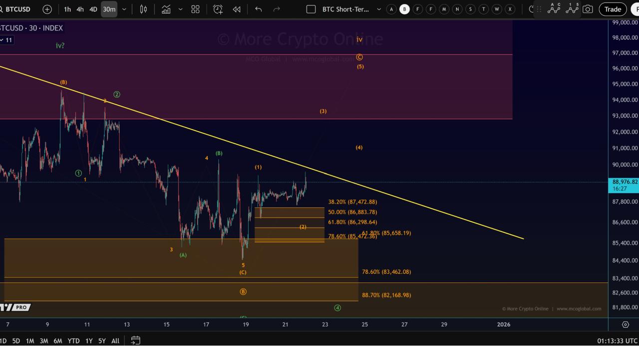Image resolution: width=639 pixels, height=346 pixels.
Task: Expand the timeframe dropdown beside 30m
Action: [123, 9]
